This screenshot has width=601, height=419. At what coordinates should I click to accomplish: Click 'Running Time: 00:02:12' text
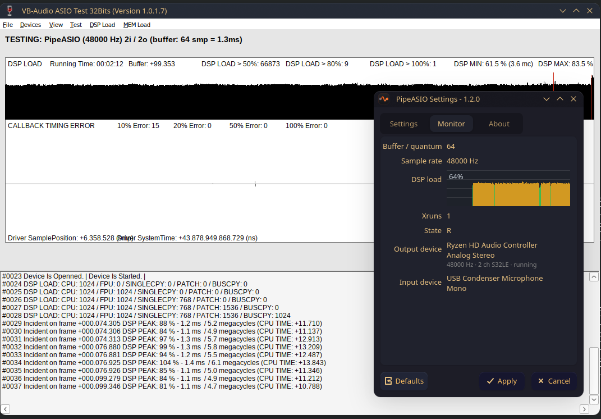pos(86,64)
